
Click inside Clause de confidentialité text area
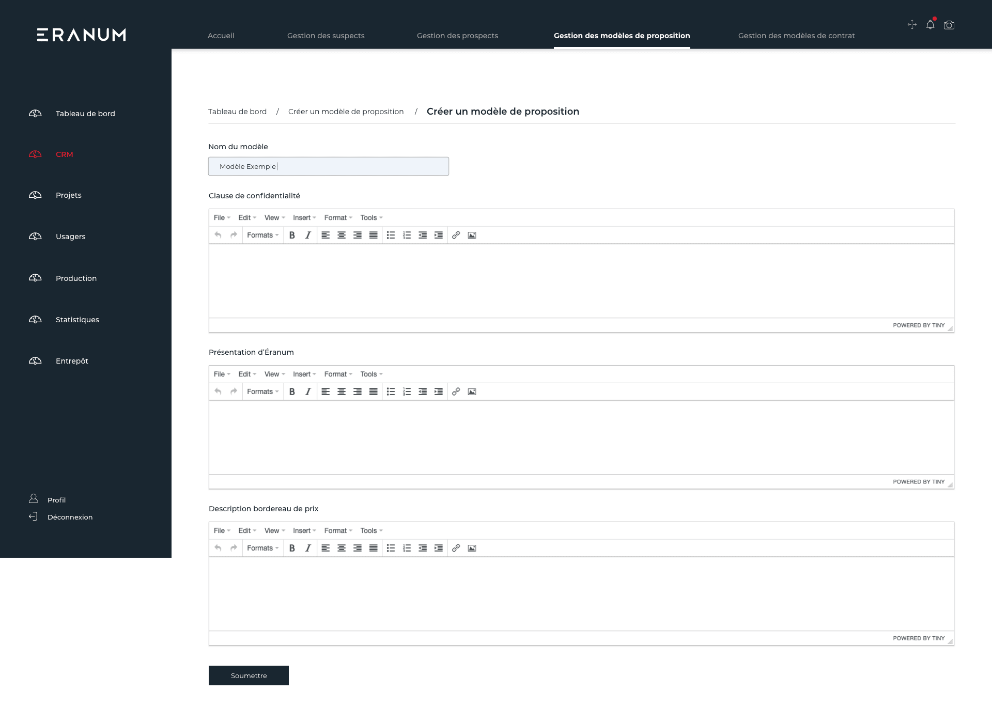click(x=581, y=281)
